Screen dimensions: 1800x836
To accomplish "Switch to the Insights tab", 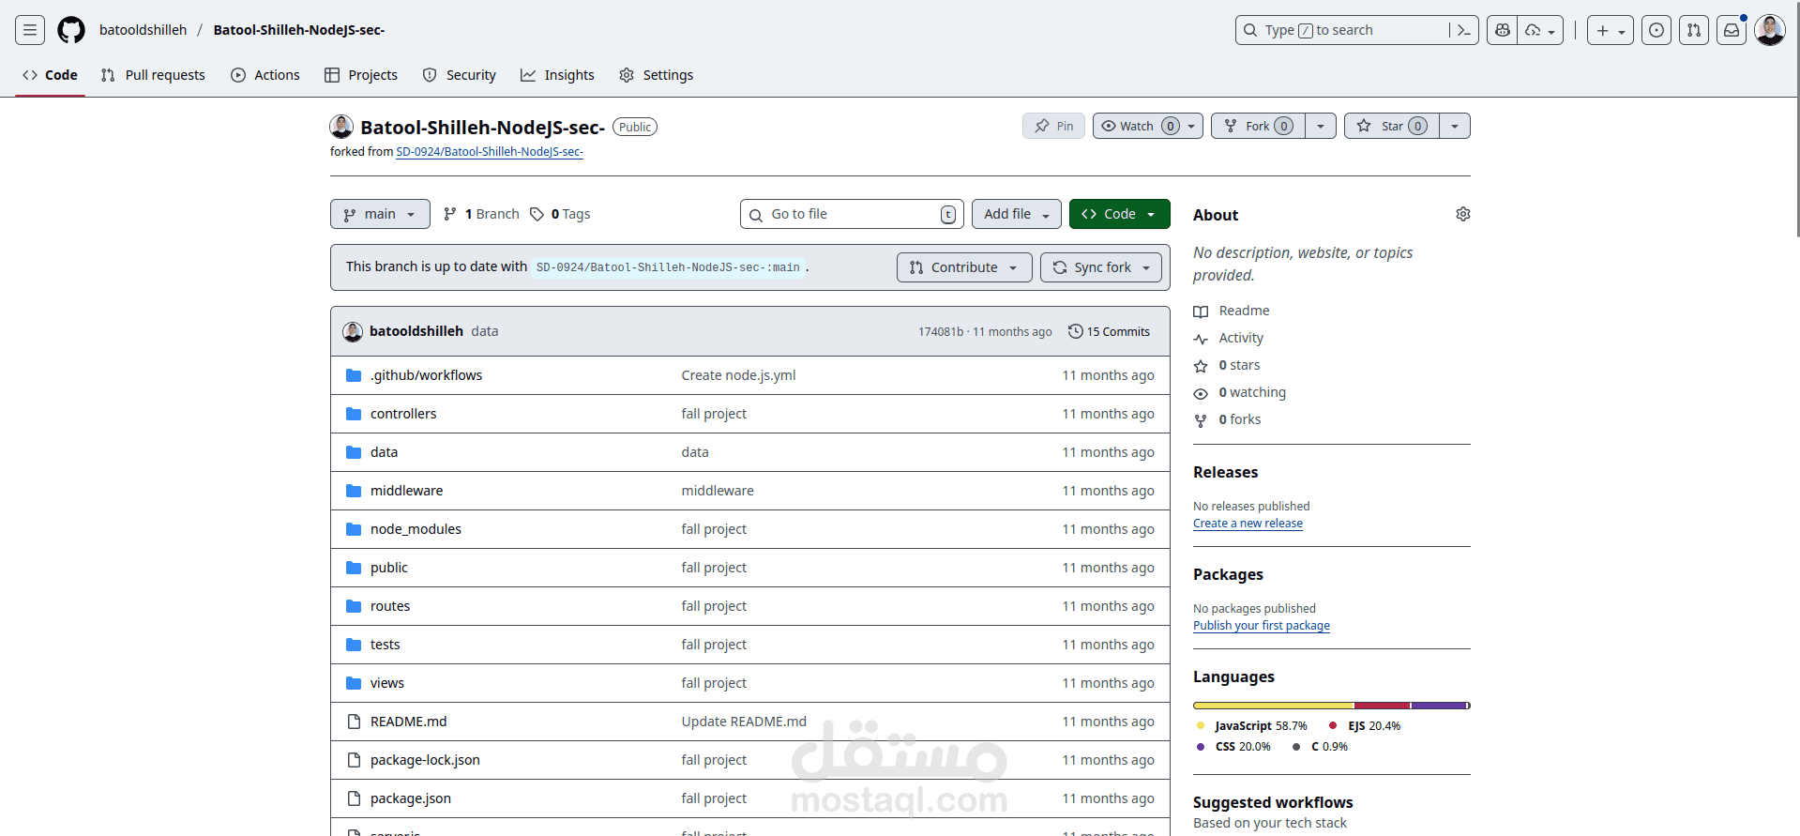I will tap(558, 75).
